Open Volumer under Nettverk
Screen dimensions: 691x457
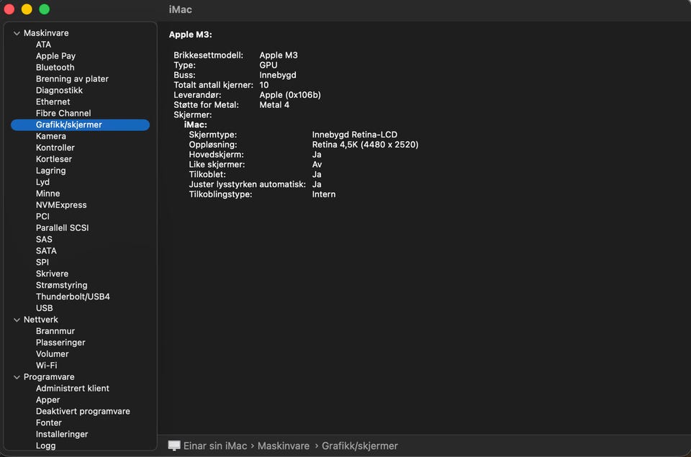tap(52, 354)
